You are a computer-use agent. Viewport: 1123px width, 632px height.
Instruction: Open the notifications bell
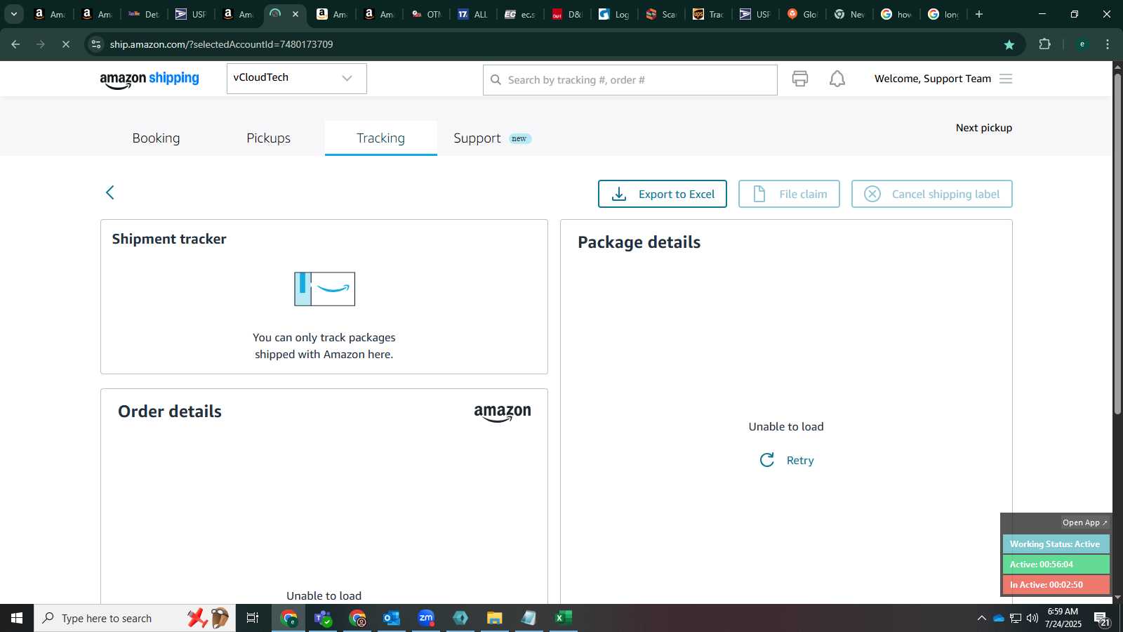[x=837, y=79]
